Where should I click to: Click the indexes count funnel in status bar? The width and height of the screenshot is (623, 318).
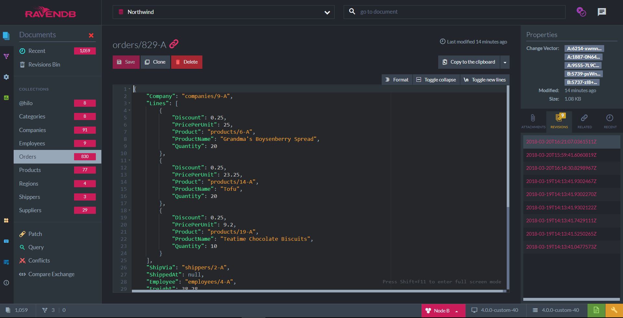click(45, 310)
